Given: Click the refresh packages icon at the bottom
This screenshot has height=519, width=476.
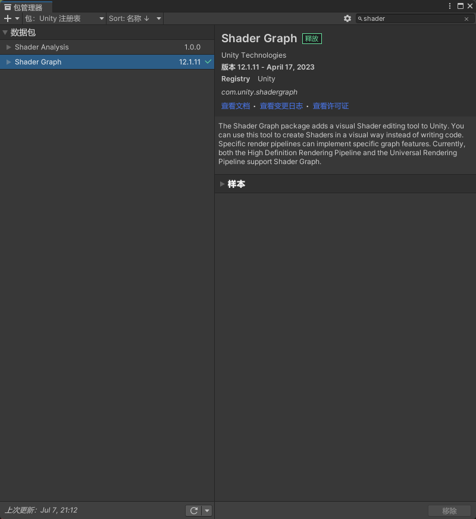Looking at the screenshot, I should pyautogui.click(x=193, y=510).
